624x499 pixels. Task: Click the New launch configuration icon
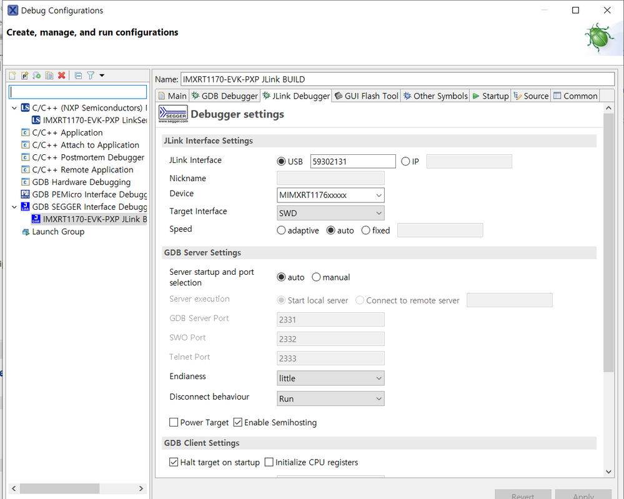coord(12,75)
